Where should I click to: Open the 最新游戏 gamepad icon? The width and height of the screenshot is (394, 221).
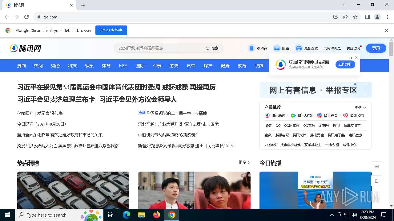click(299, 48)
